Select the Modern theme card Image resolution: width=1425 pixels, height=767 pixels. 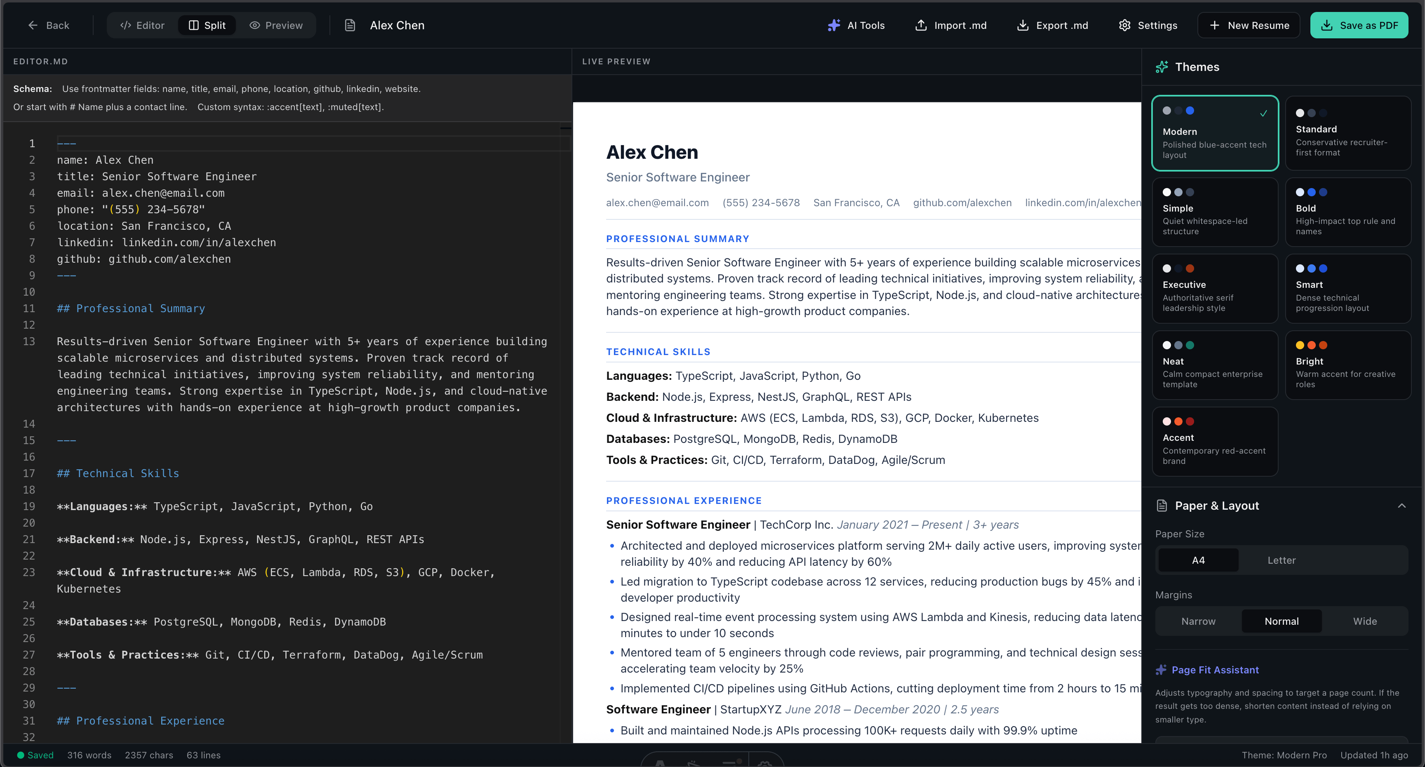1215,133
